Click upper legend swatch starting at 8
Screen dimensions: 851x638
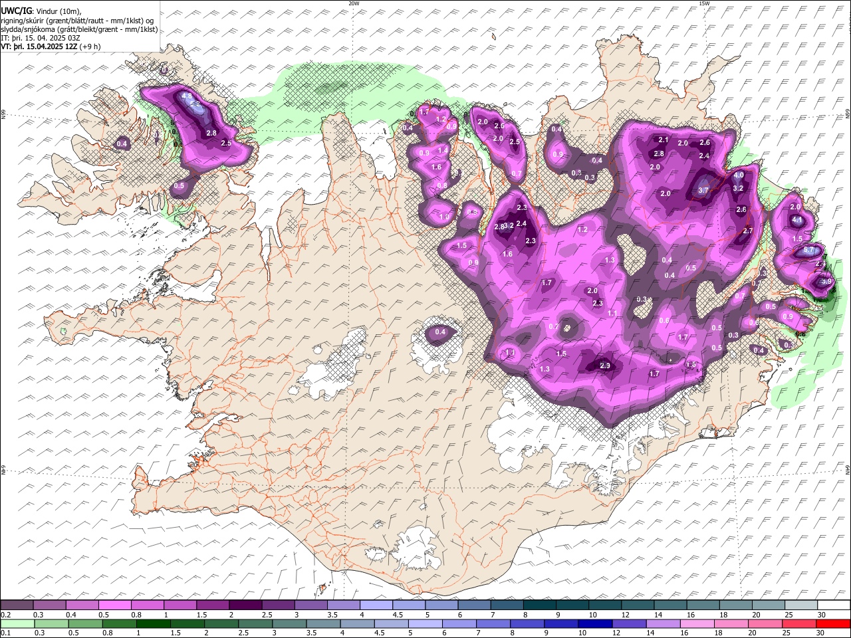[x=540, y=605]
